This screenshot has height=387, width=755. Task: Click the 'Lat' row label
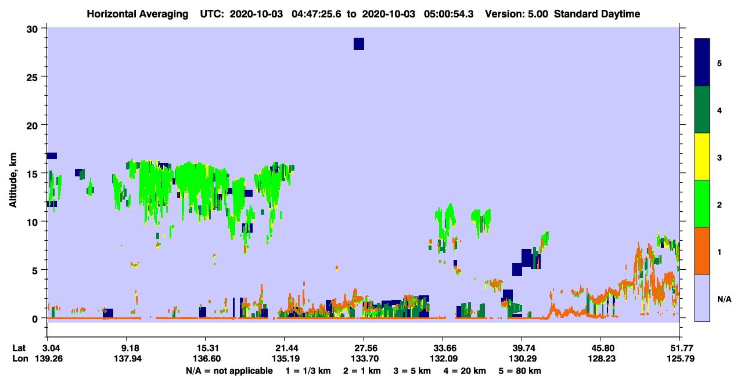[18, 348]
